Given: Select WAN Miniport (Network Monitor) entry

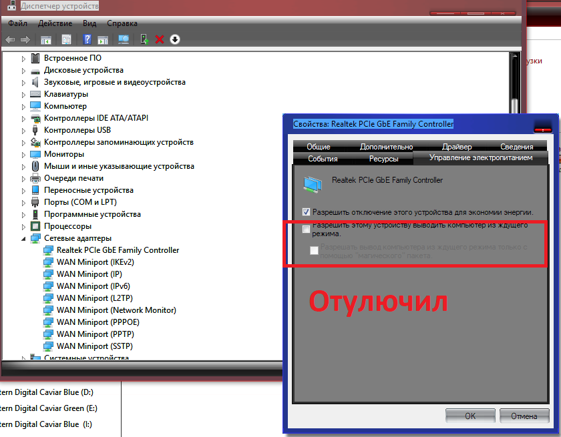Looking at the screenshot, I should tap(116, 310).
